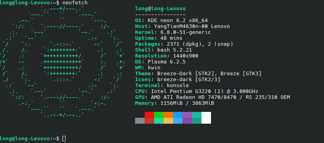This screenshot has width=324, height=143.
Task: Click the AMD ATI Radeon GPU text
Action: click(x=220, y=97)
